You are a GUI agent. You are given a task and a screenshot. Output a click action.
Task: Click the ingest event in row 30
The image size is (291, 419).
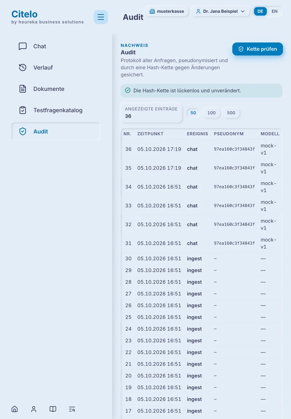(x=194, y=259)
